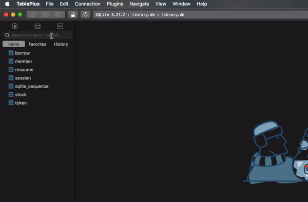Click the database stack icon
Image resolution: width=308 pixels, height=202 pixels.
point(37,26)
